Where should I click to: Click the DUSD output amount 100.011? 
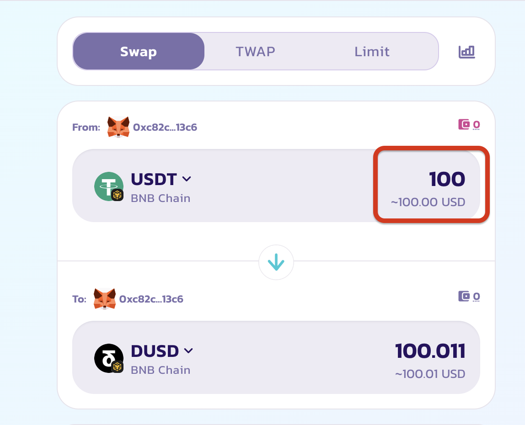click(430, 351)
